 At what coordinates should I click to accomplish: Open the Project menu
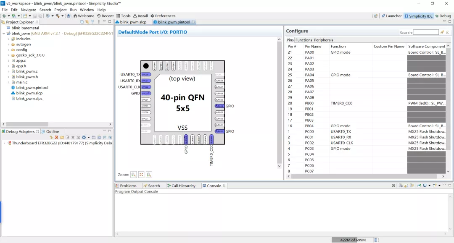click(61, 10)
